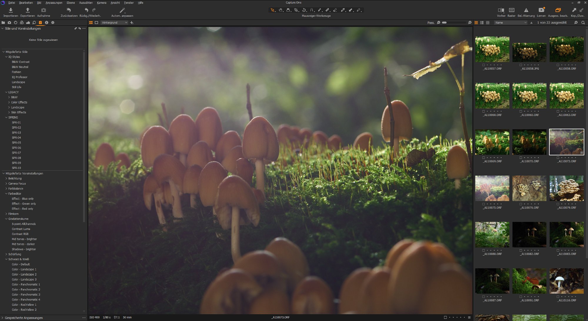This screenshot has height=321, width=588.
Task: Toggle Vorher before/after view
Action: [x=501, y=10]
